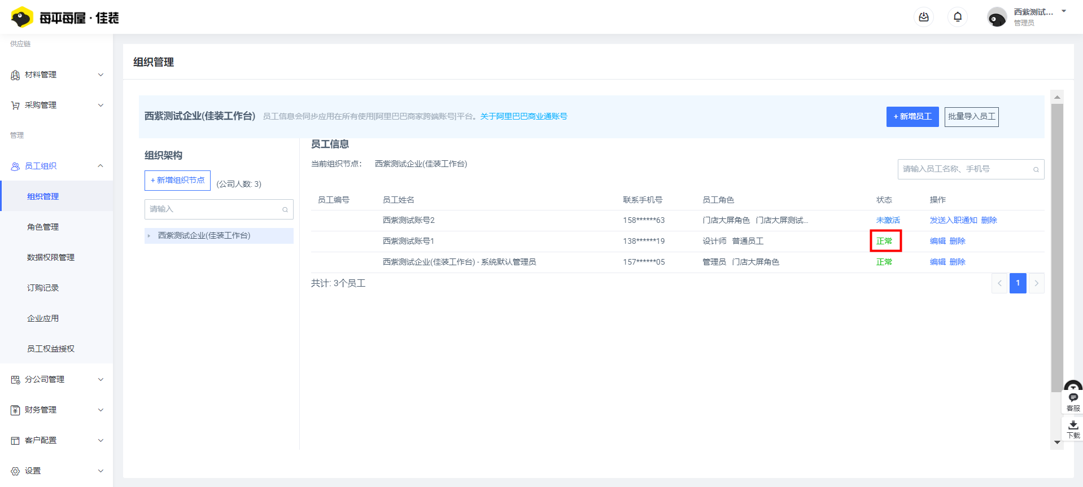Click search icon in employee search box
The image size is (1083, 487).
click(x=1036, y=169)
